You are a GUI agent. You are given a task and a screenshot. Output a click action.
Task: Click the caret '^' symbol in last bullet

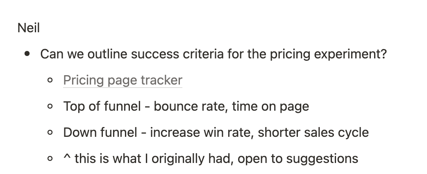pyautogui.click(x=67, y=157)
